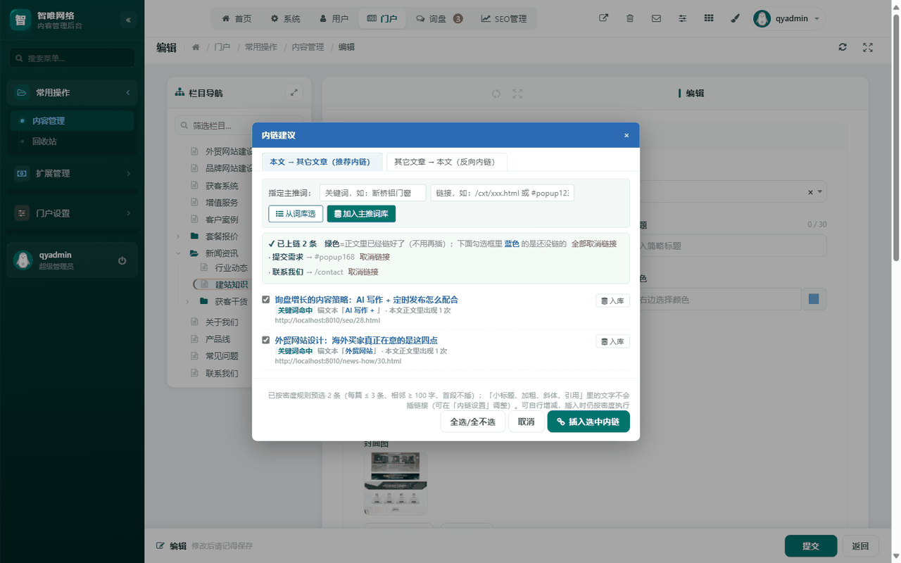Click the refresh icon beside breadcrumb

tap(843, 47)
